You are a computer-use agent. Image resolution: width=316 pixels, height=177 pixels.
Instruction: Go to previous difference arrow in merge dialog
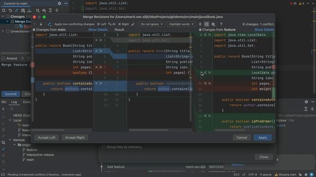35,24
